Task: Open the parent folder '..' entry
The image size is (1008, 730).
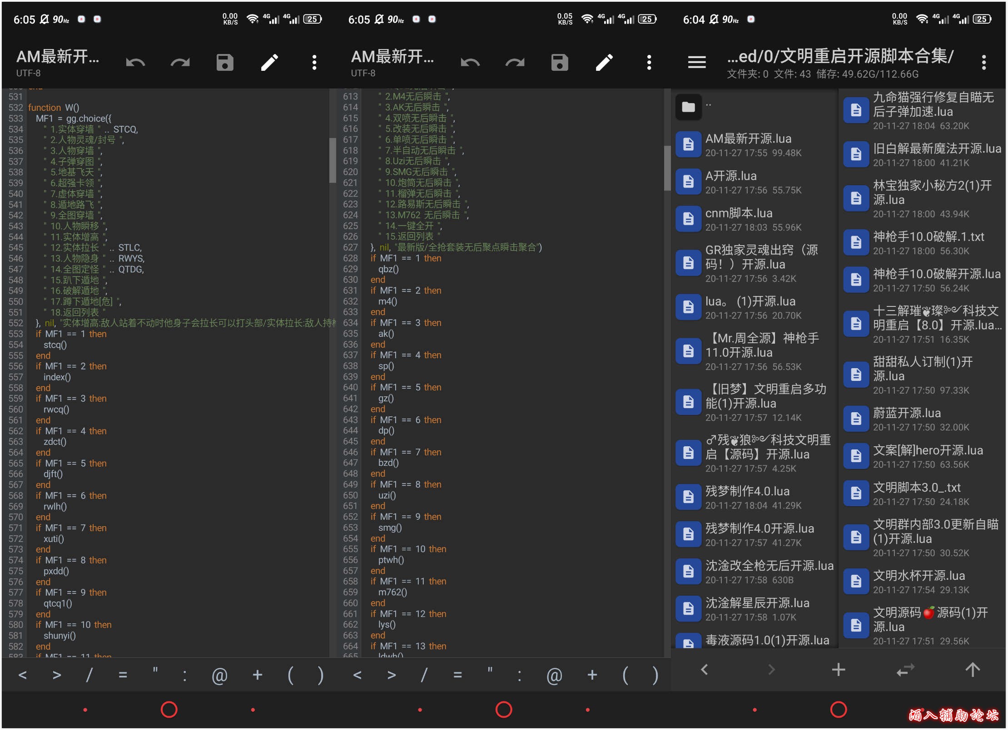Action: point(753,107)
